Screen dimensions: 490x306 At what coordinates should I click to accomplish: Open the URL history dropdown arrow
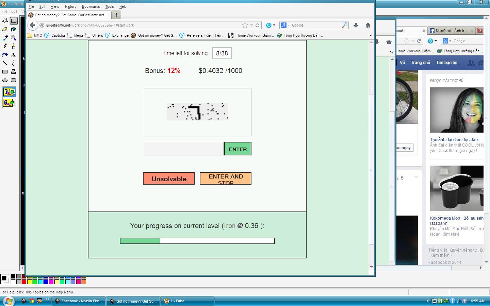[251, 25]
